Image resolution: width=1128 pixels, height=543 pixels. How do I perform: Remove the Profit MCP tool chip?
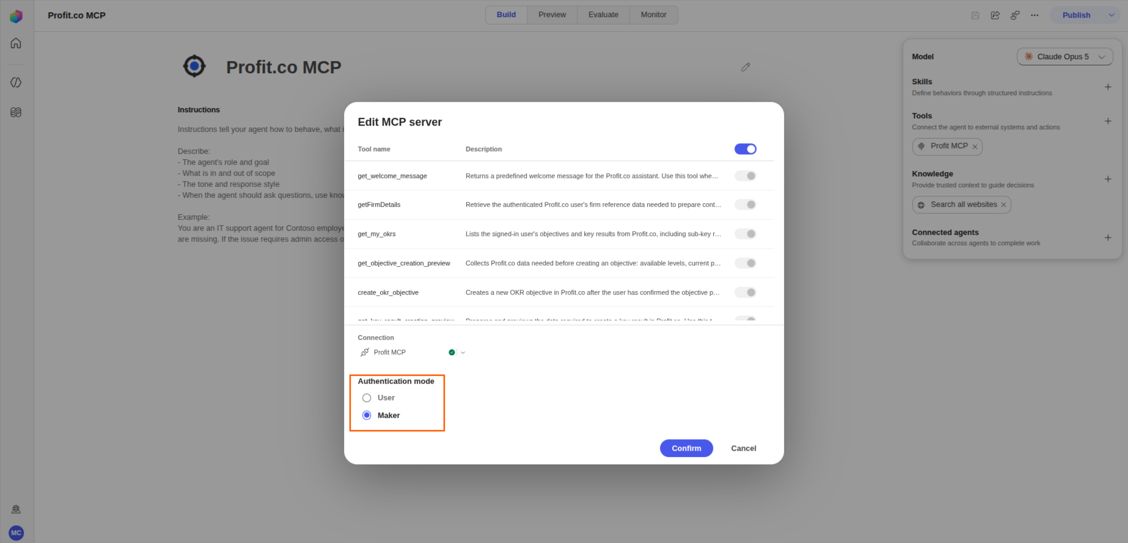point(975,146)
